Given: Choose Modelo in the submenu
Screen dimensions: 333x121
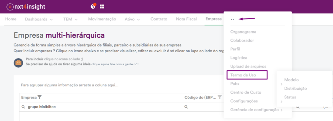Looking at the screenshot, I should 291,80.
